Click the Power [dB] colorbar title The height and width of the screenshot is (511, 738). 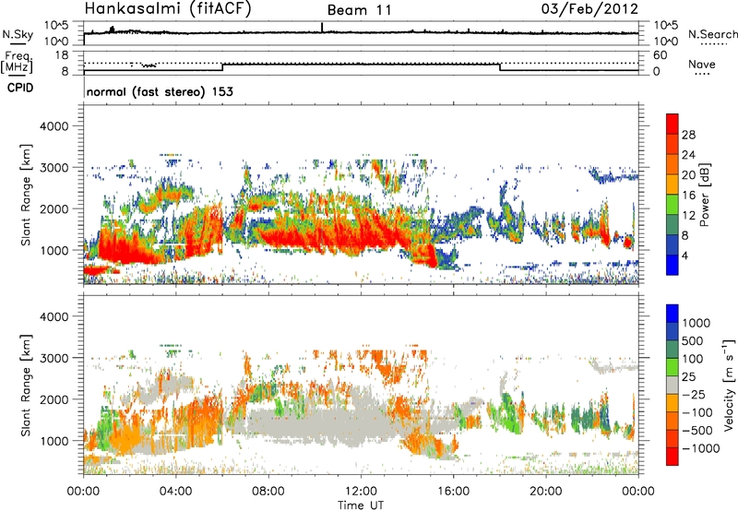705,195
